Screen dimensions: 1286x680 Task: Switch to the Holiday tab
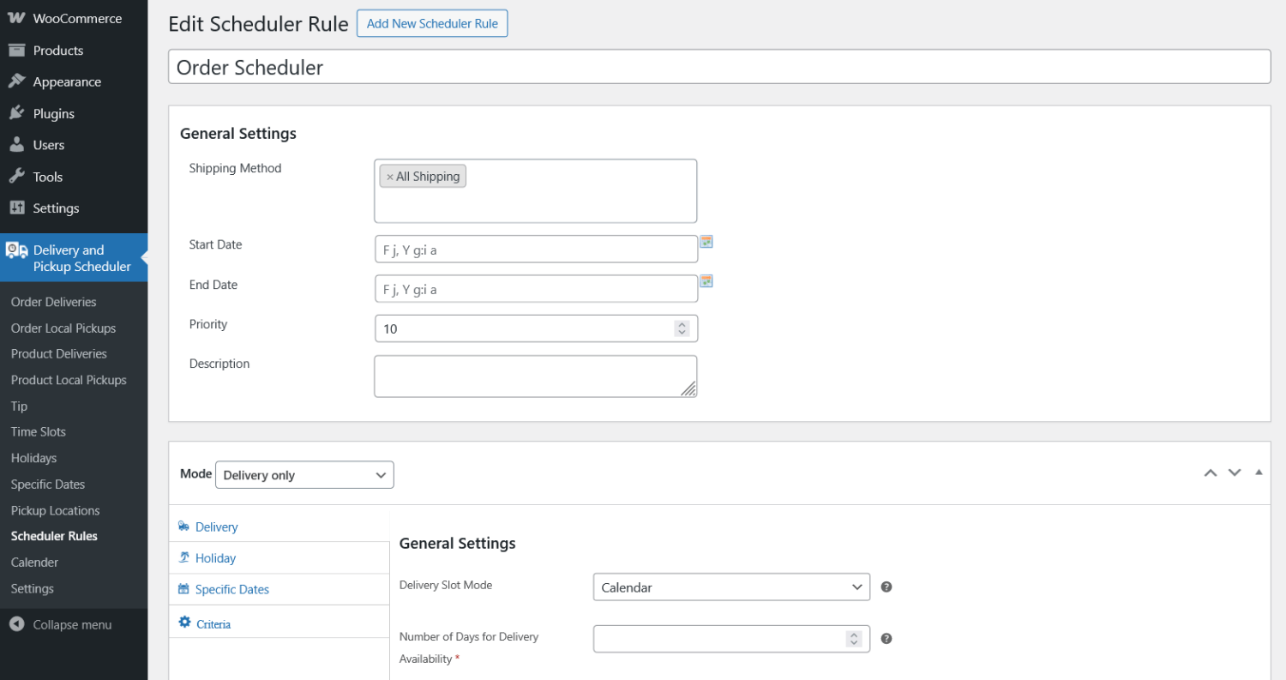pos(213,557)
